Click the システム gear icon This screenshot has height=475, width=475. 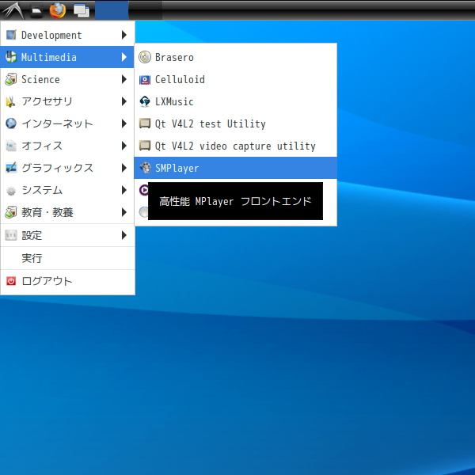pos(11,191)
